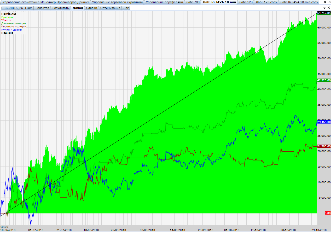Image resolution: width=331 pixels, height=232 pixels.
Task: Click the Короткие позиции legend entry
Action: pos(14,27)
